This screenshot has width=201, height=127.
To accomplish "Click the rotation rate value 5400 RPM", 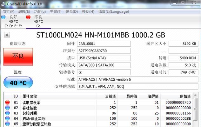I will (184, 58).
